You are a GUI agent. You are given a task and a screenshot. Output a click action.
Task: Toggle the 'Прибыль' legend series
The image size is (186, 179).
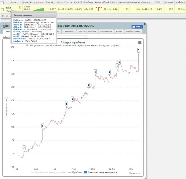tap(75, 172)
